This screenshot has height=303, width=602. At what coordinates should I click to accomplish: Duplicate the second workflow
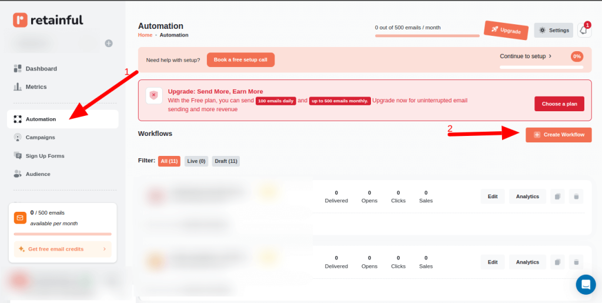point(557,262)
